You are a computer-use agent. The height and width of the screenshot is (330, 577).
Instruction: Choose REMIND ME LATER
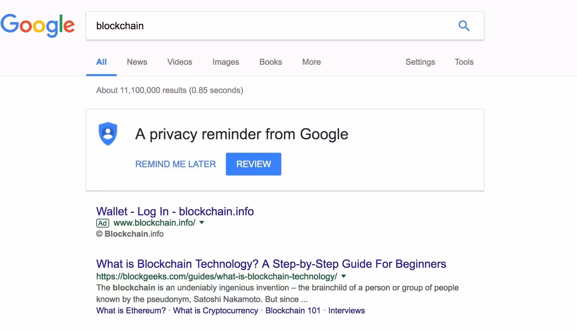click(176, 164)
